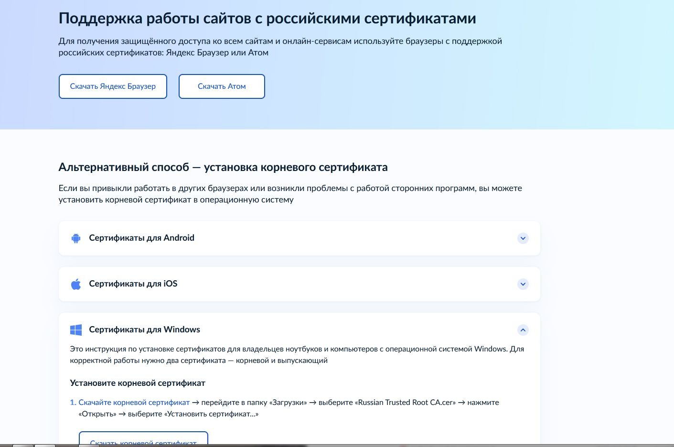This screenshot has height=447, width=674.
Task: Click the 'Поддержка работы сайтов' main heading
Action: click(267, 18)
